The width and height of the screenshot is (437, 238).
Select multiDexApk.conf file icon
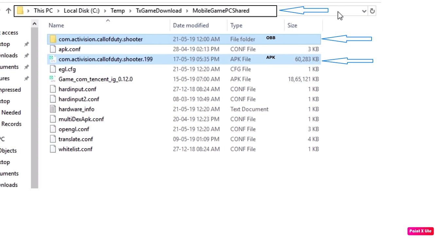point(53,119)
